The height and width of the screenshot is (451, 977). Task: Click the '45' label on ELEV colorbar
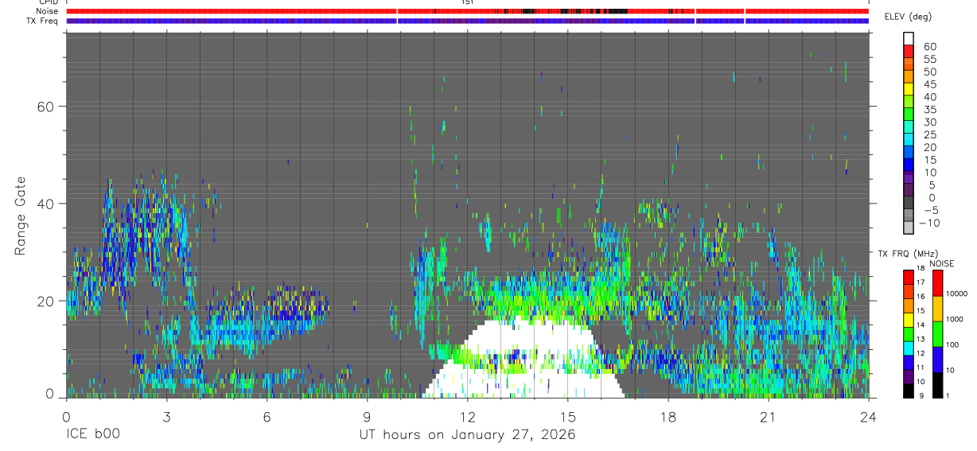tap(929, 85)
